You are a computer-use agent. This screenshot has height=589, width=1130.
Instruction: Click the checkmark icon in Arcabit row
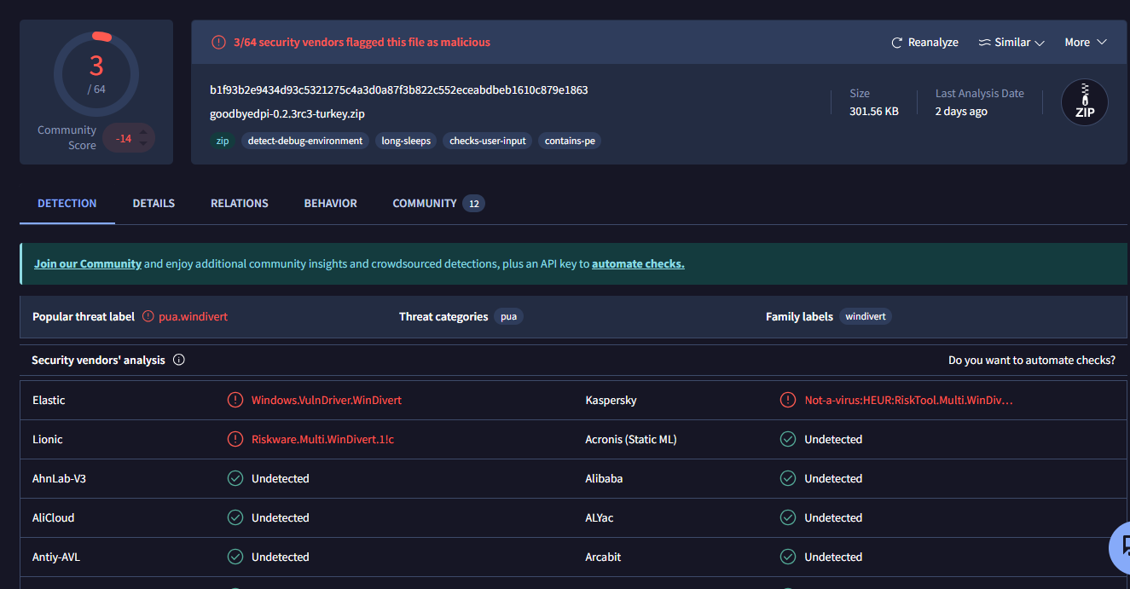[788, 557]
